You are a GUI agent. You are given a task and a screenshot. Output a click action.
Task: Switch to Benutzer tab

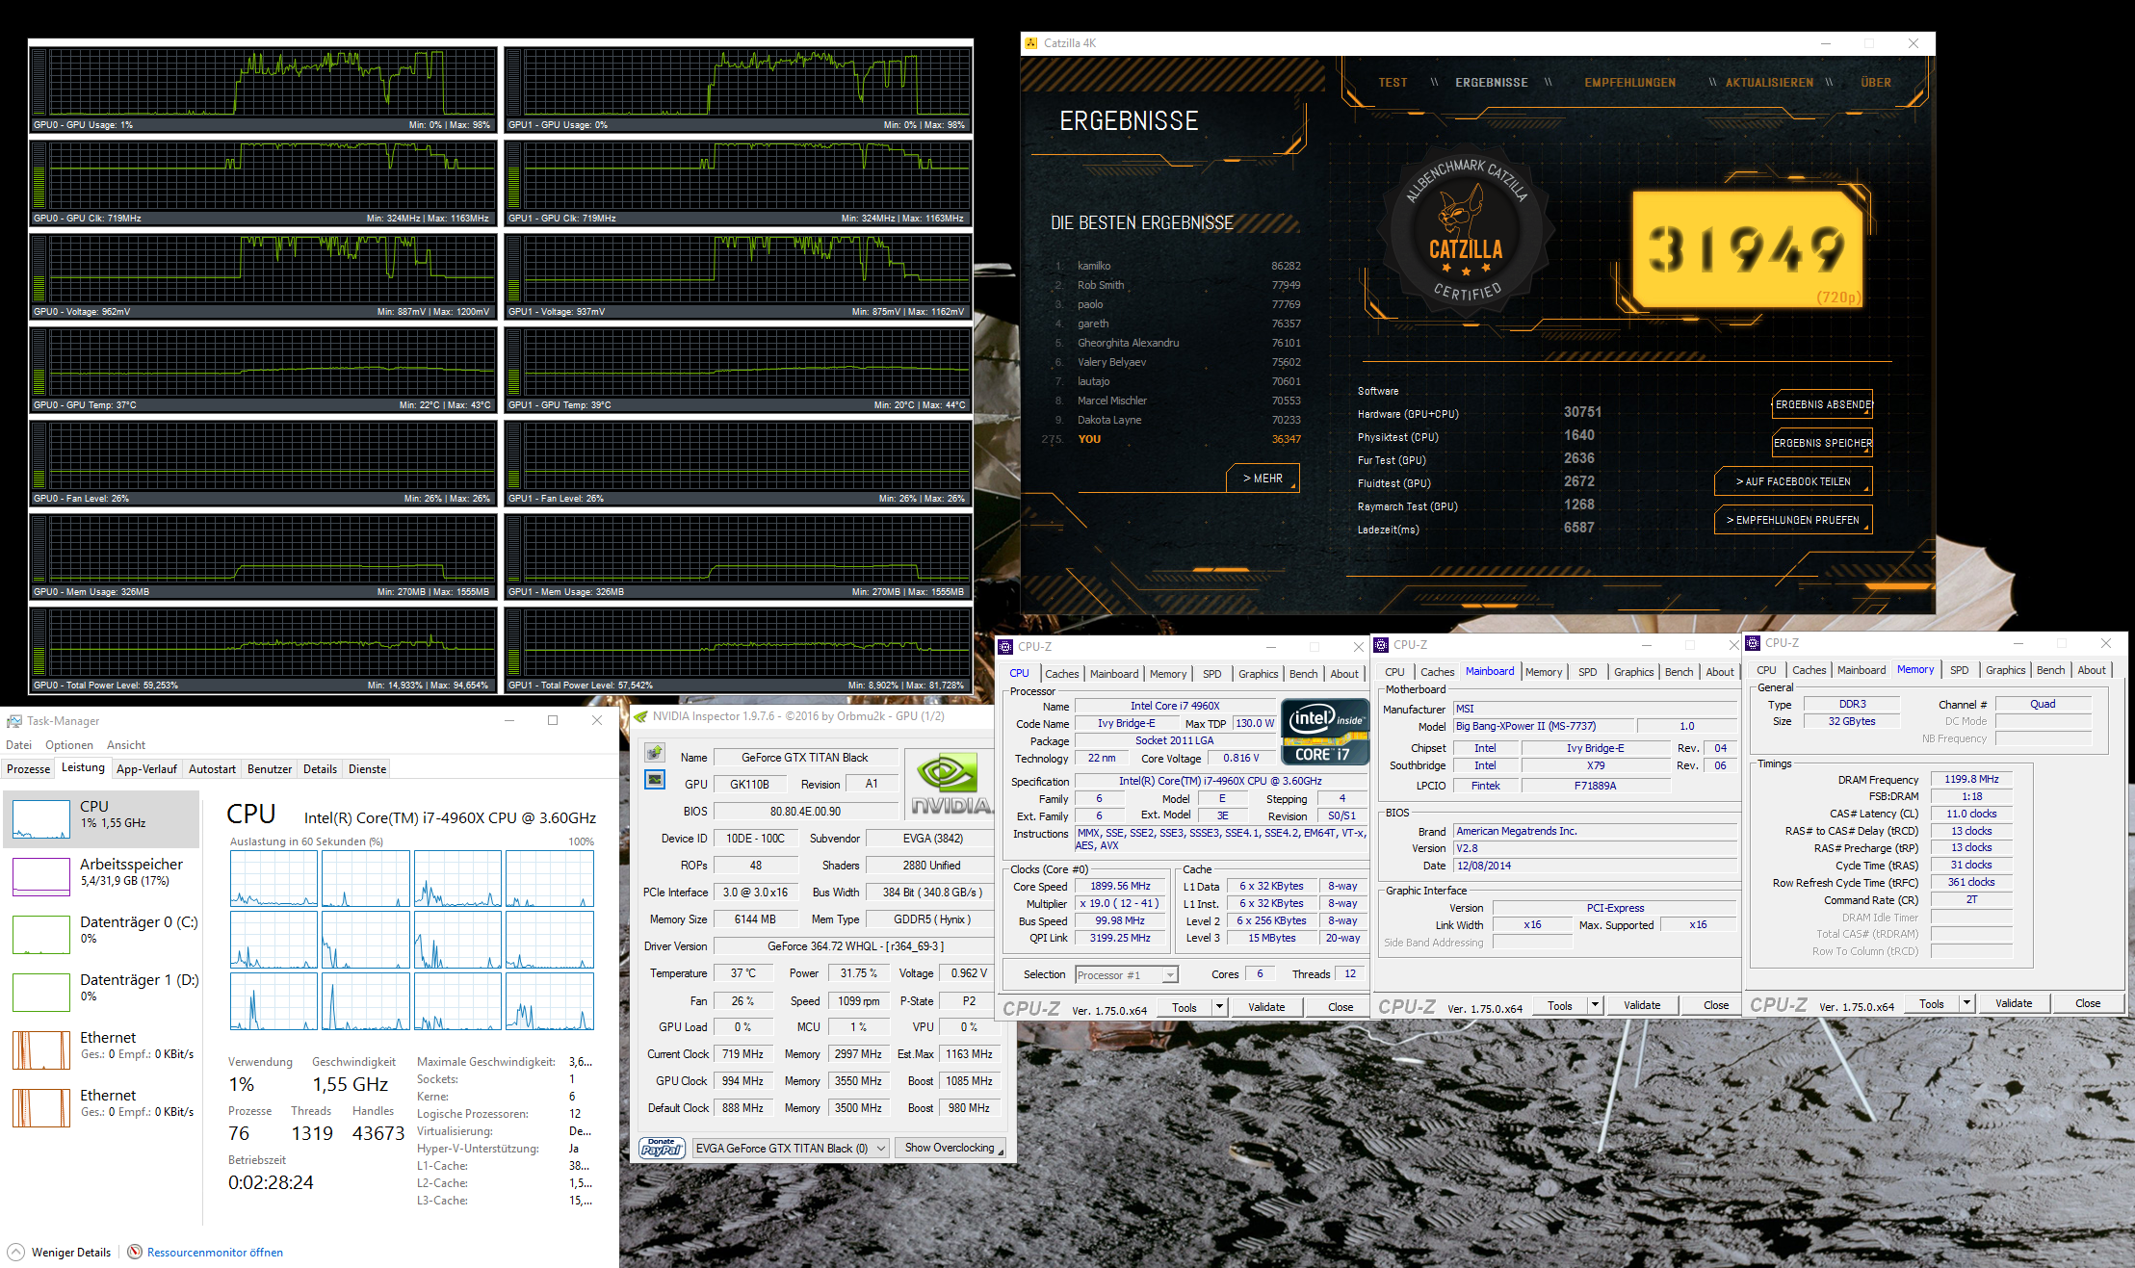(270, 768)
